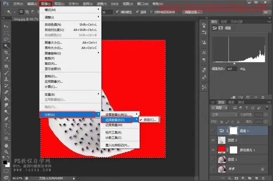Expand 调整(J) submenu
273x181 pixels.
pyautogui.click(x=70, y=17)
